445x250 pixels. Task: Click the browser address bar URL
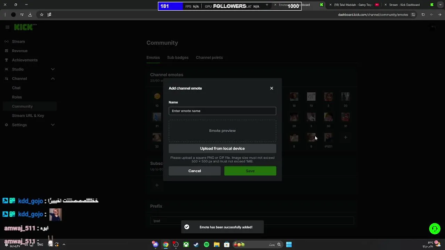click(373, 15)
